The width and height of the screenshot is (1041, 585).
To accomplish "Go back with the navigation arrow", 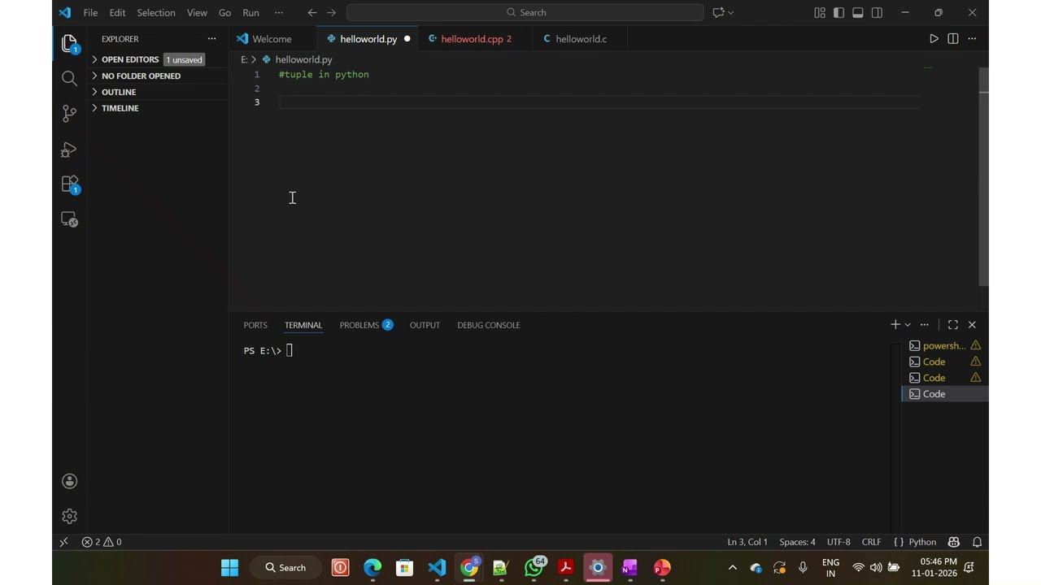I will [312, 12].
